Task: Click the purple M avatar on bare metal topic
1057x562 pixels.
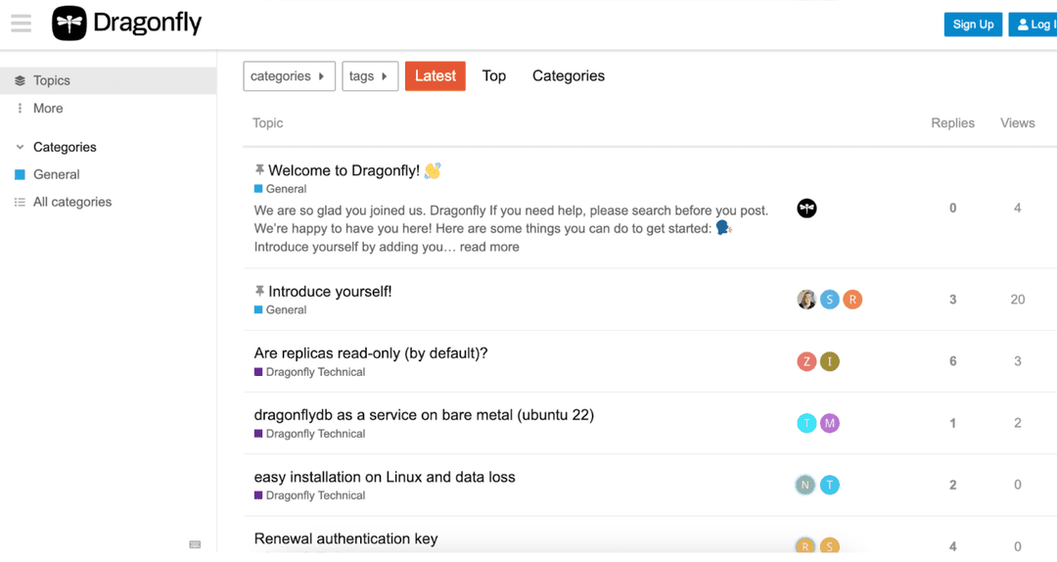Action: [830, 423]
